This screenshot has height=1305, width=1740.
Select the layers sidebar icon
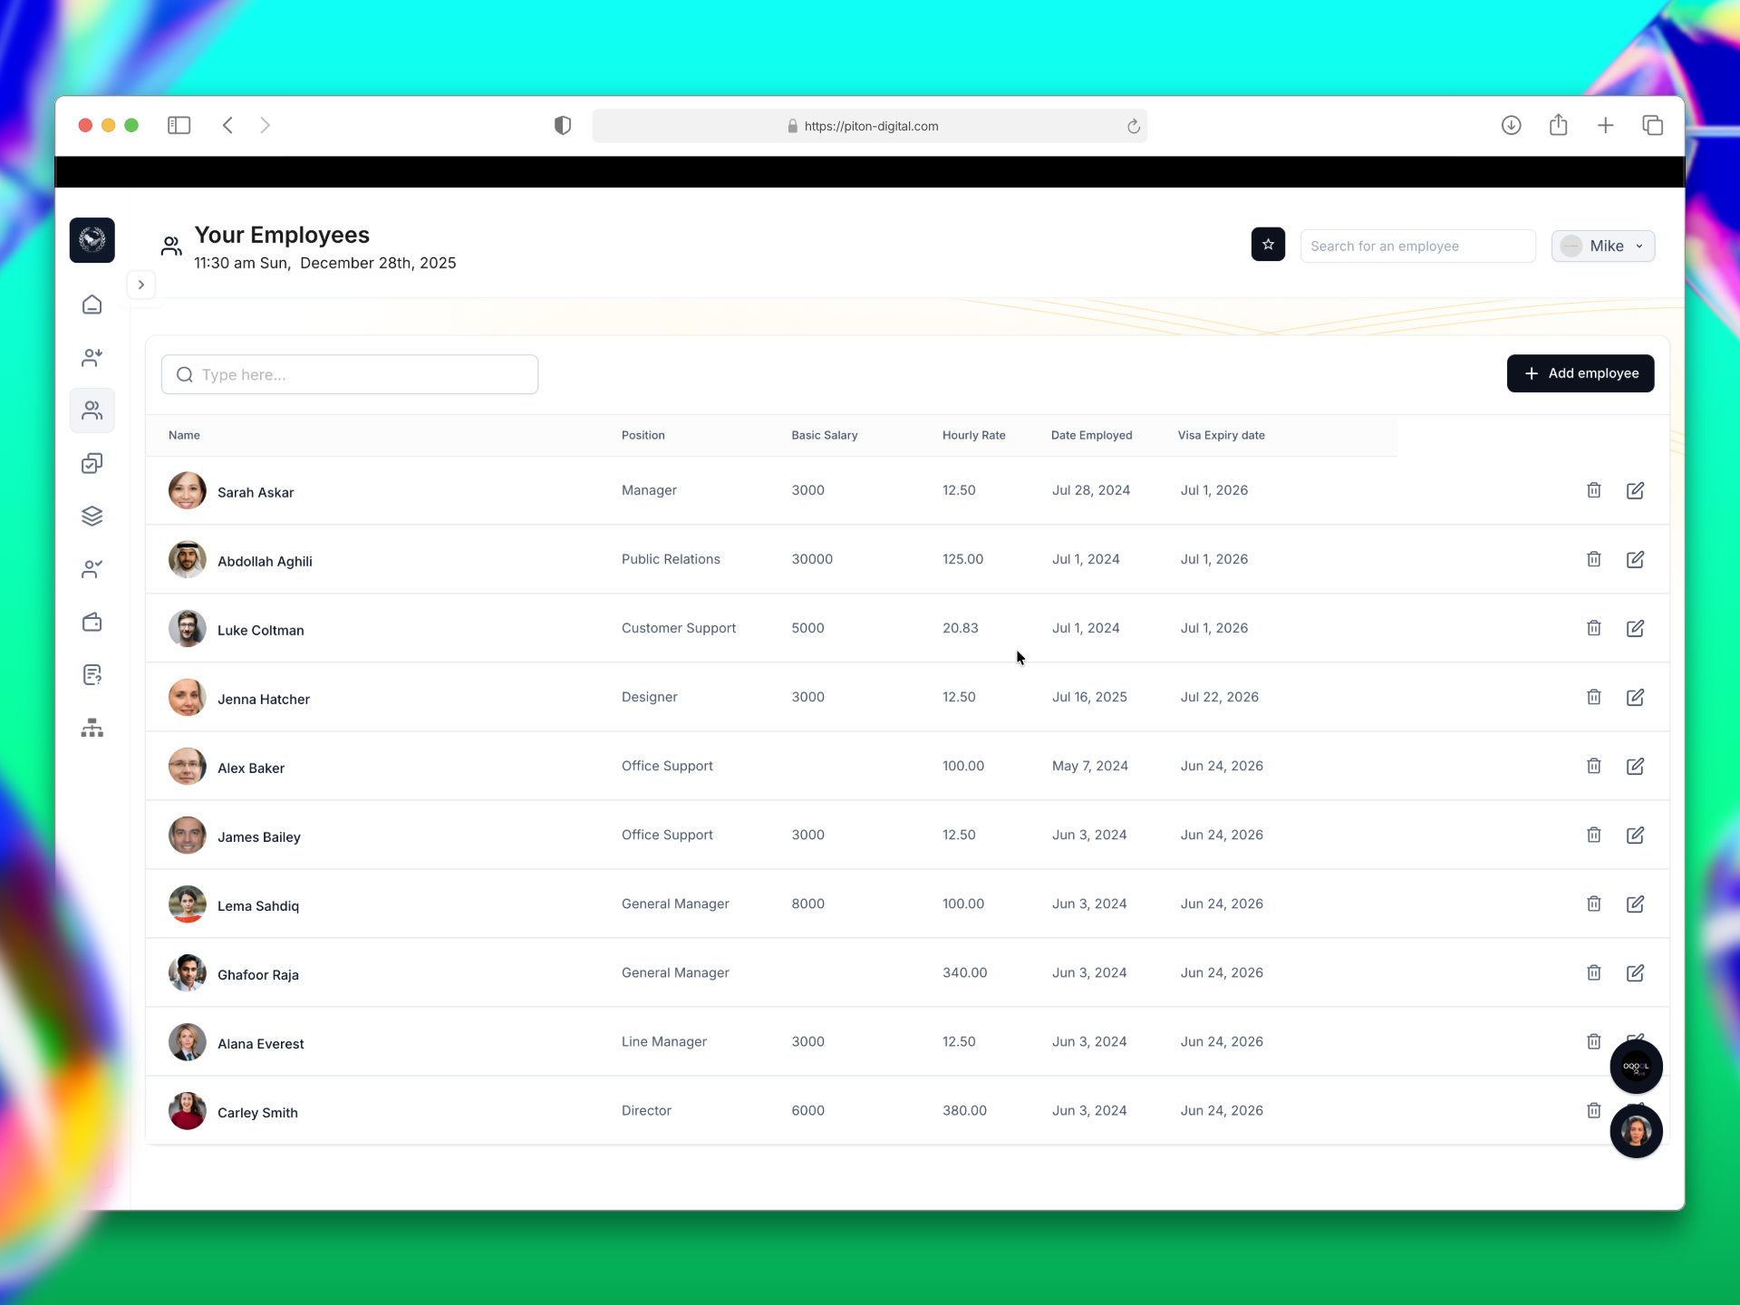click(x=92, y=516)
